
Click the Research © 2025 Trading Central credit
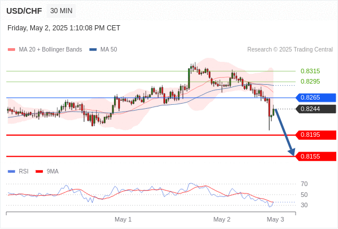pos(290,50)
